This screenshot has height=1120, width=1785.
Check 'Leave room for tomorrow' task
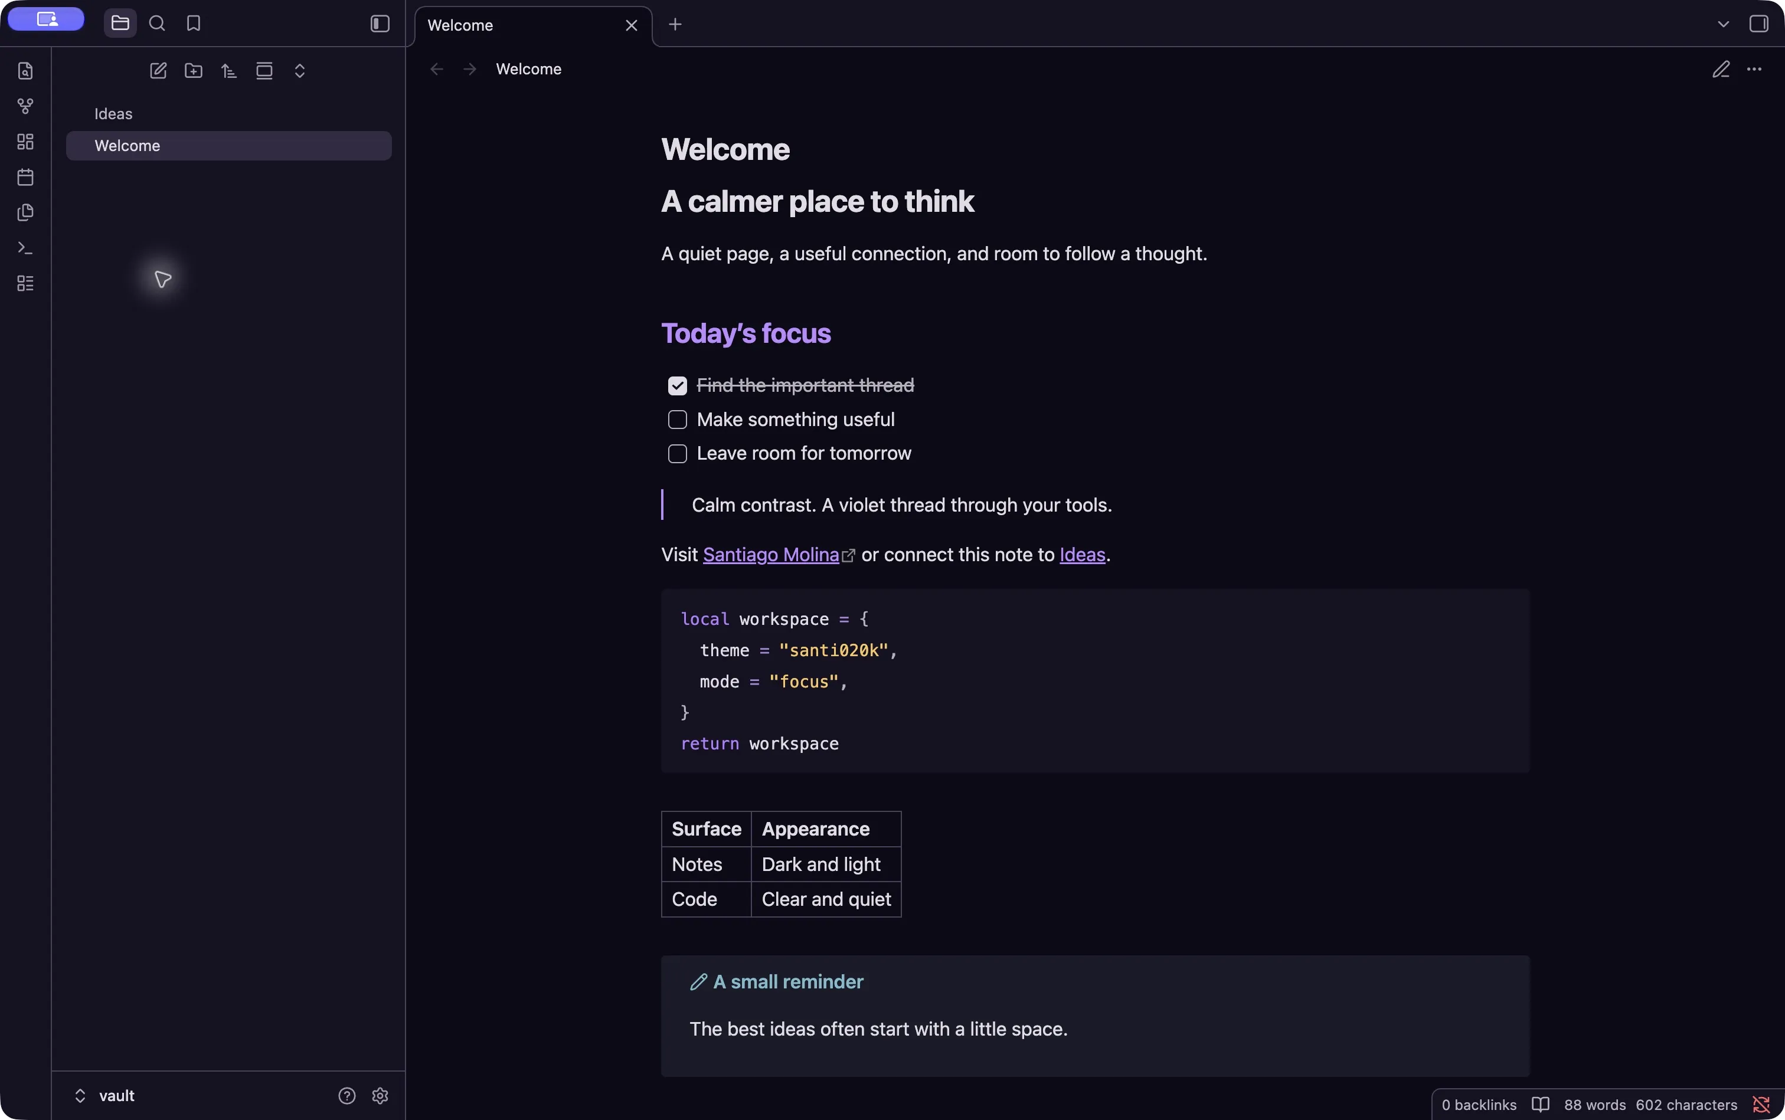pyautogui.click(x=677, y=454)
